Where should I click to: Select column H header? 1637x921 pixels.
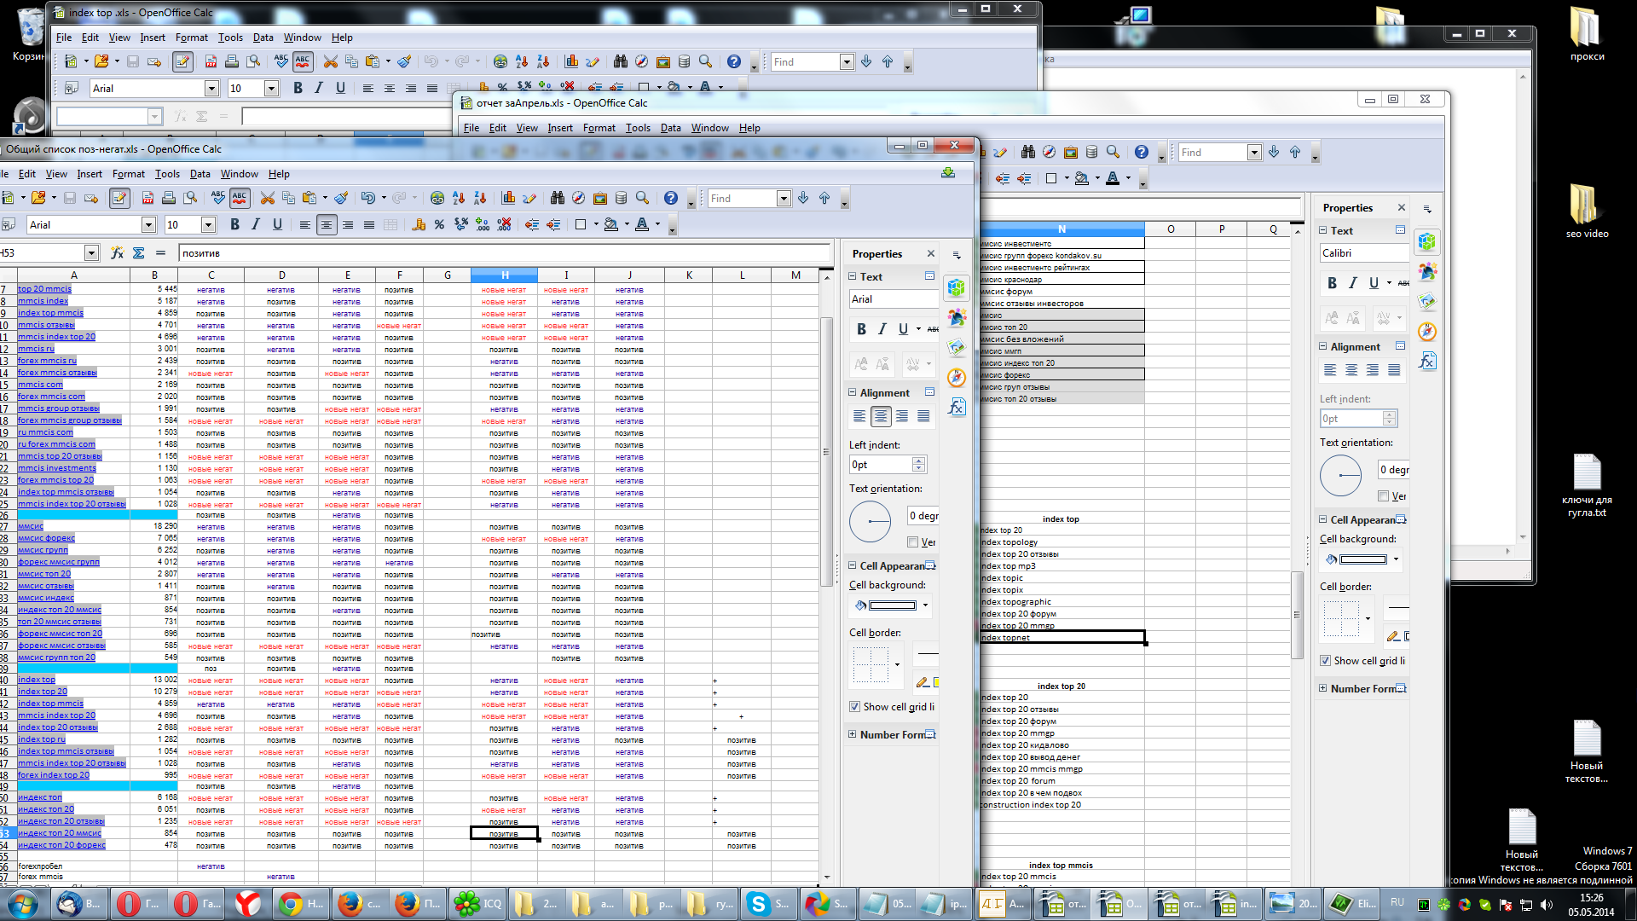coord(504,275)
